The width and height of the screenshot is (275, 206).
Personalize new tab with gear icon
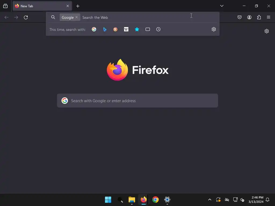[x=267, y=31]
